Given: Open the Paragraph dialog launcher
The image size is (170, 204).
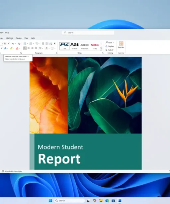Looking at the screenshot, I should click(x=56, y=53).
